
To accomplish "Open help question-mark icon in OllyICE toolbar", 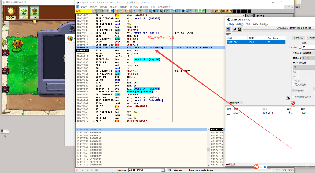I will point(204,11).
